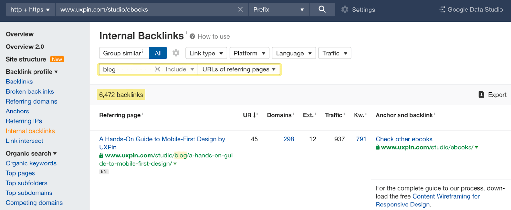This screenshot has height=210, width=511.
Task: Collapse the Organic search section
Action: coord(31,153)
